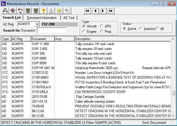Select the ST00146BO document row
Viewport: 177px width, 126px height.
86,78
